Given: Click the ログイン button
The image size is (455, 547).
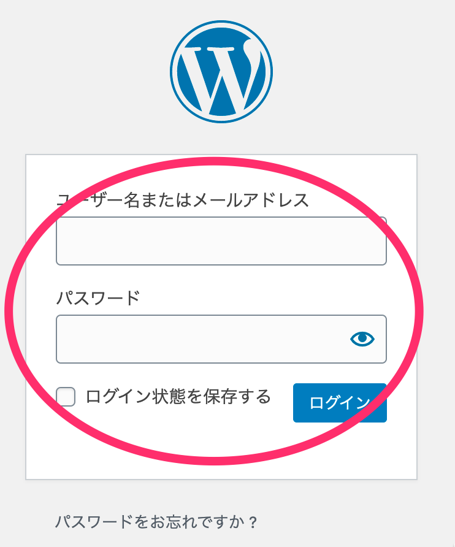Looking at the screenshot, I should 340,403.
